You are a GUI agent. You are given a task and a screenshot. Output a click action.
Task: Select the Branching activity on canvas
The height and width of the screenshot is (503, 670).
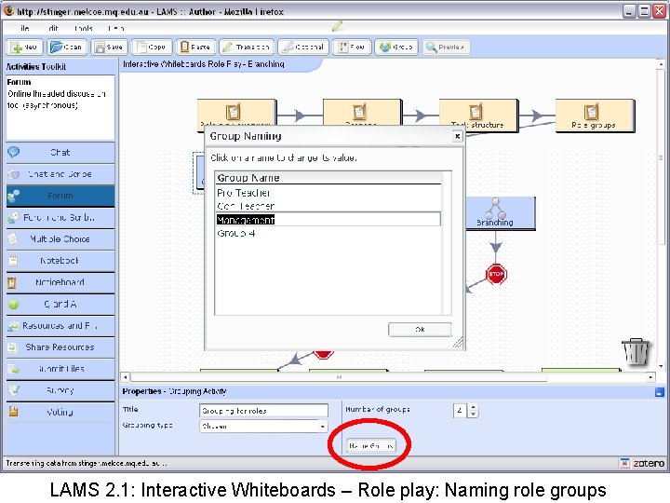coord(500,213)
